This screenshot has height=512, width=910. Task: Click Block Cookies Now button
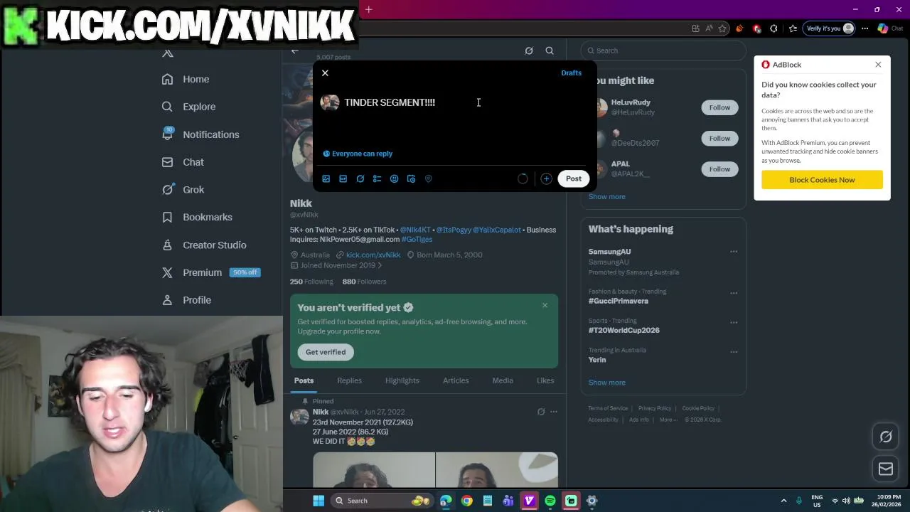pyautogui.click(x=822, y=180)
